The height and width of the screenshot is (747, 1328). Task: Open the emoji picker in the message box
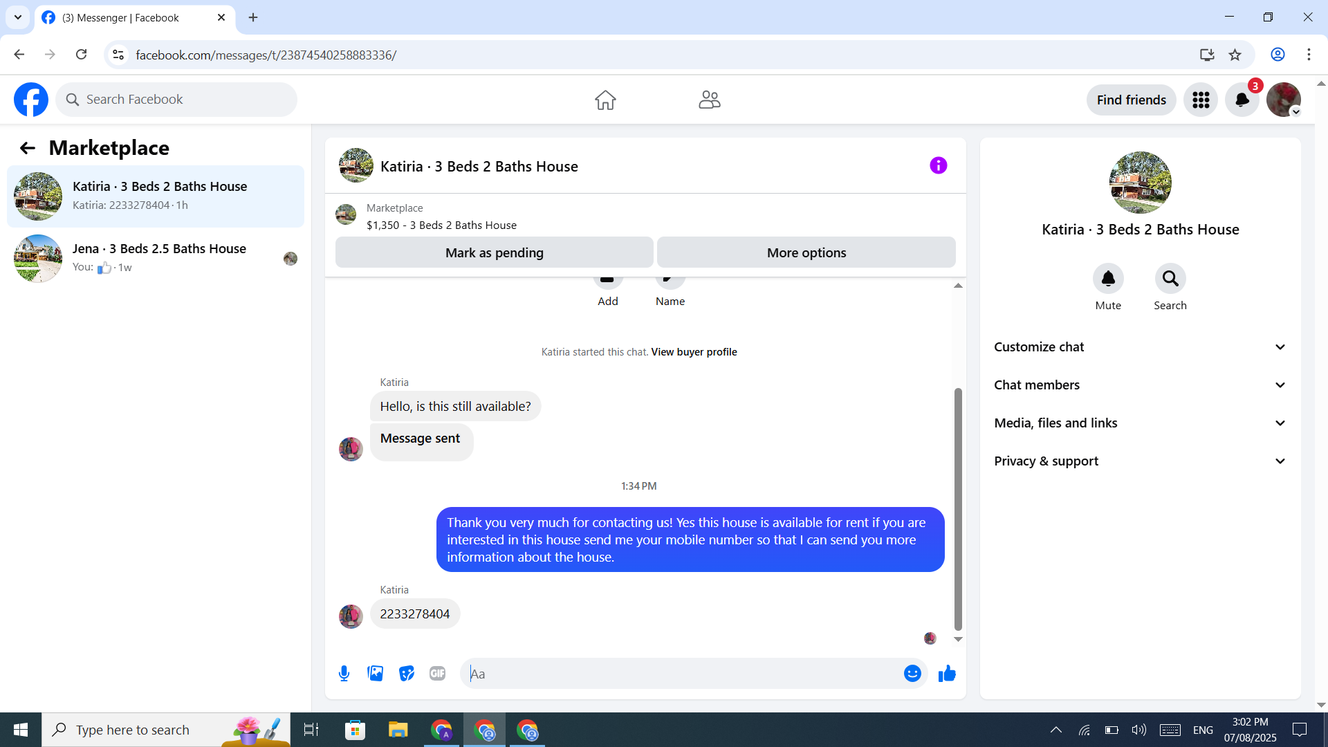[x=912, y=673]
